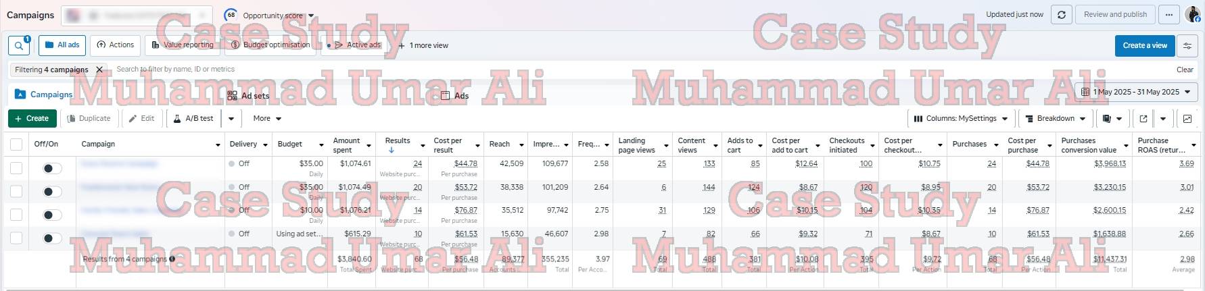This screenshot has width=1205, height=291.
Task: Click the export/share table icon
Action: 1143,119
